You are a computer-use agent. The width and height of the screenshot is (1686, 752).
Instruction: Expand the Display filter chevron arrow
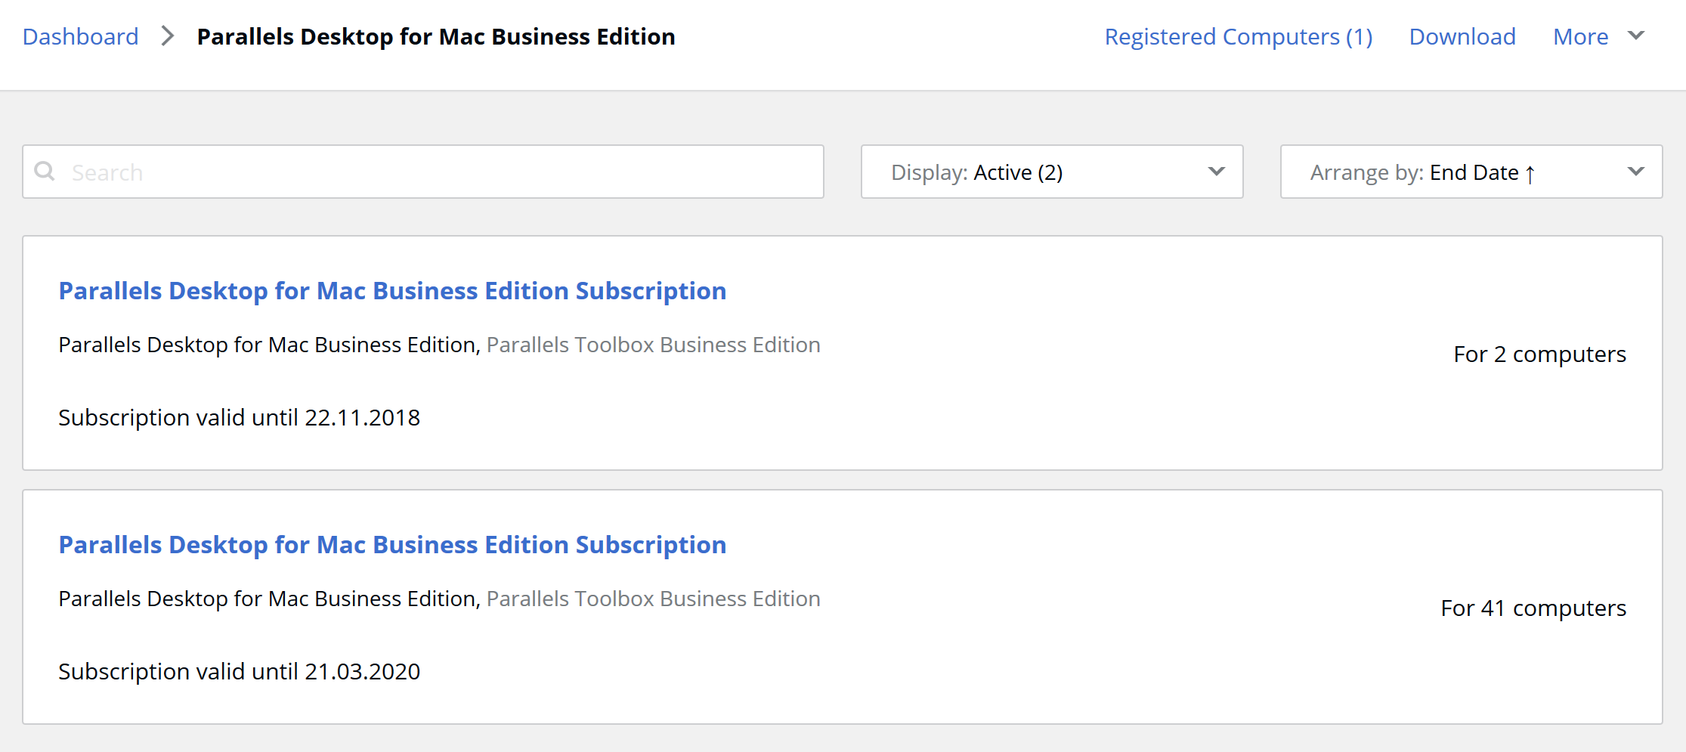point(1216,172)
